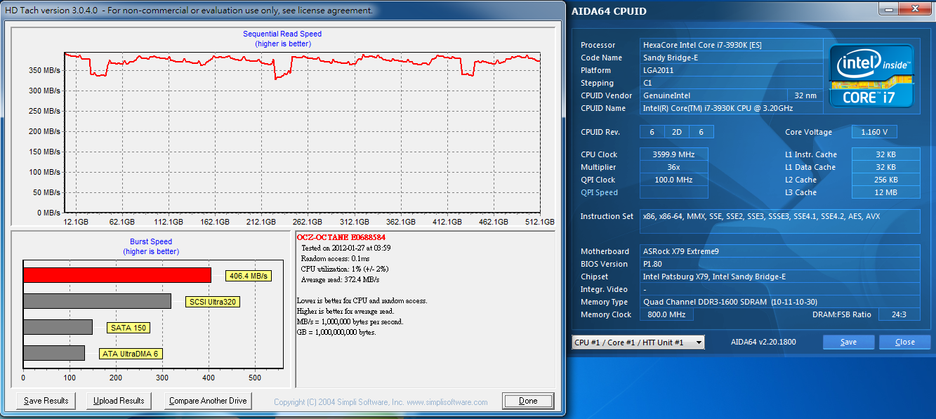
Task: Click the Platform field LGA2011
Action: click(x=731, y=70)
